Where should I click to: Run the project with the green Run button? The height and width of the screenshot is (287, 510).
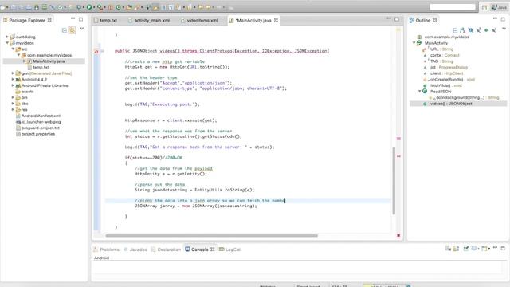89,7
